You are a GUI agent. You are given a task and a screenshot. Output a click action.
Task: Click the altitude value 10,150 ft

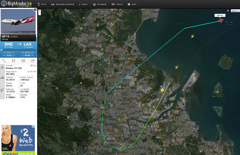[x=10, y=80]
